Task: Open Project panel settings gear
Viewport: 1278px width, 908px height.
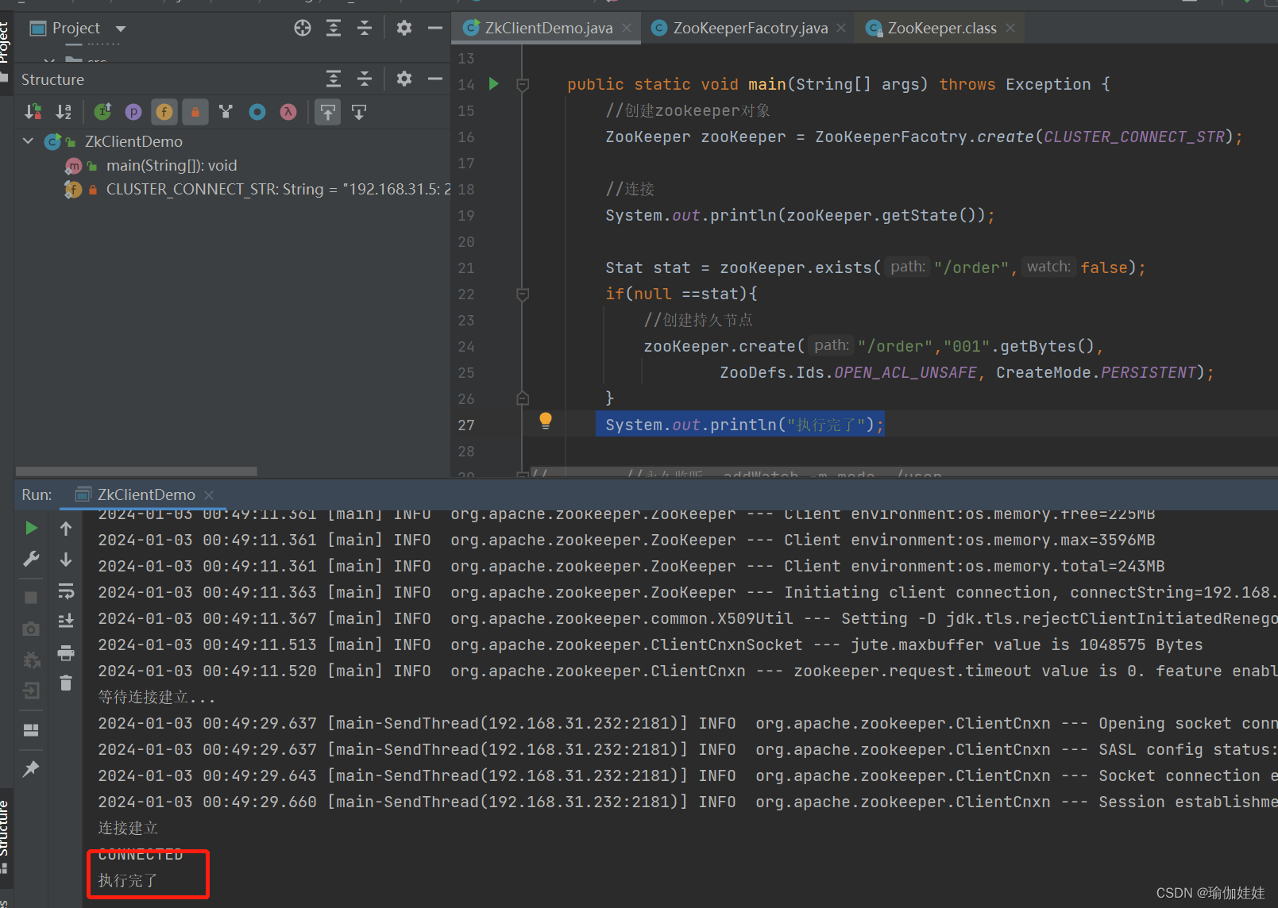Action: 404,29
